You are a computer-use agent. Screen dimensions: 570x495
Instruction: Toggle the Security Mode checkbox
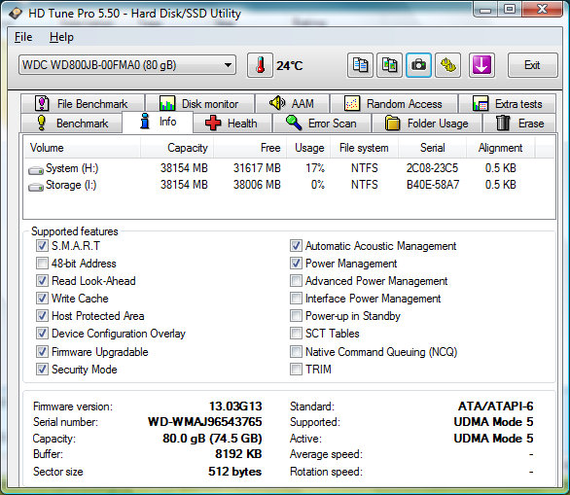coord(42,369)
